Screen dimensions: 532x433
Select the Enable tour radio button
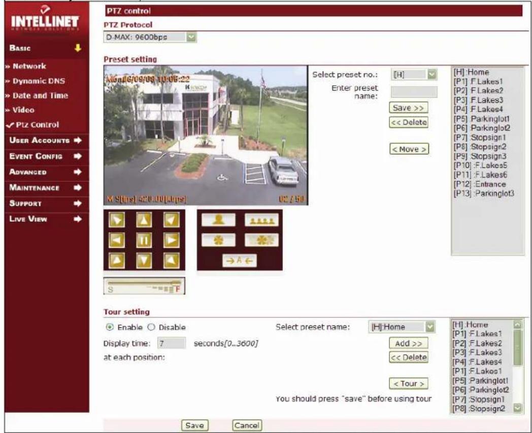(110, 327)
